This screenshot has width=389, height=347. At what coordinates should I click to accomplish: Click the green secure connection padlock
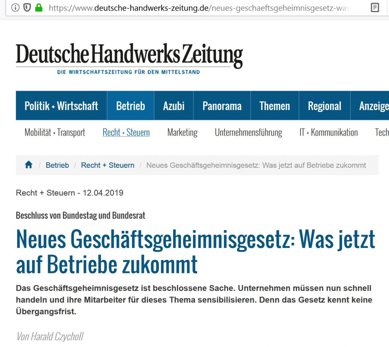click(39, 8)
